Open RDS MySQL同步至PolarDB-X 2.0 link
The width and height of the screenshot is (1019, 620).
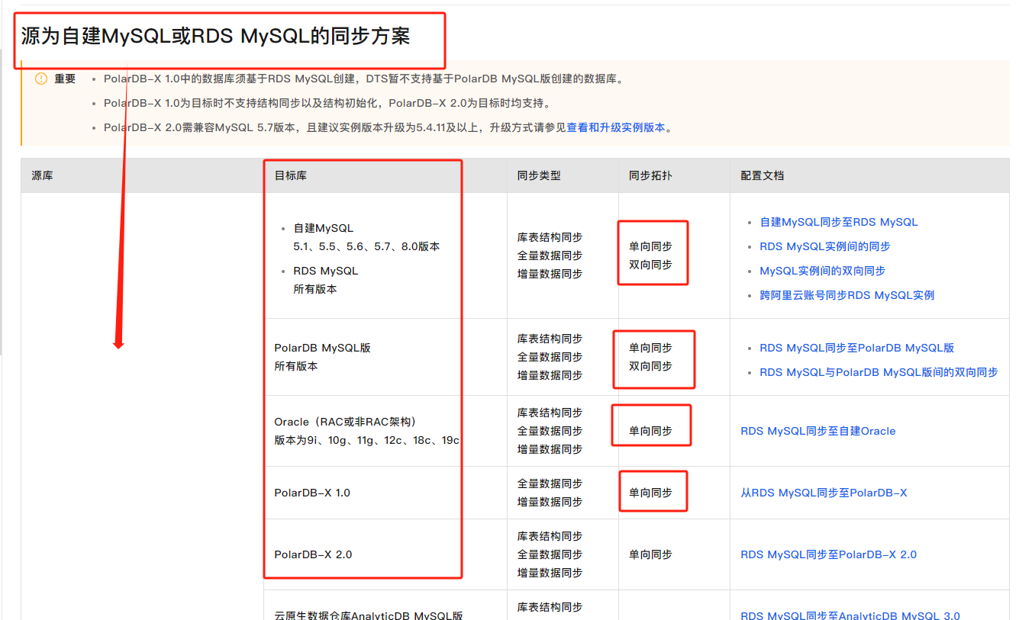tap(828, 554)
